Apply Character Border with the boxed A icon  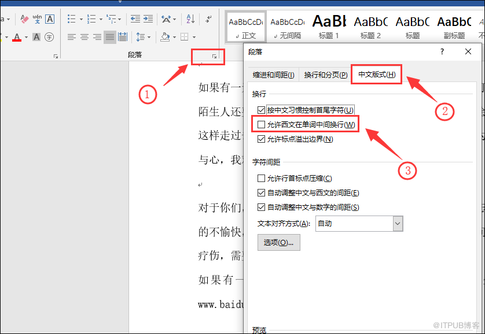50,19
